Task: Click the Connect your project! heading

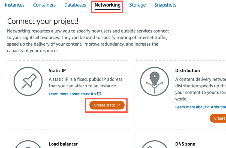Action: pos(43,21)
